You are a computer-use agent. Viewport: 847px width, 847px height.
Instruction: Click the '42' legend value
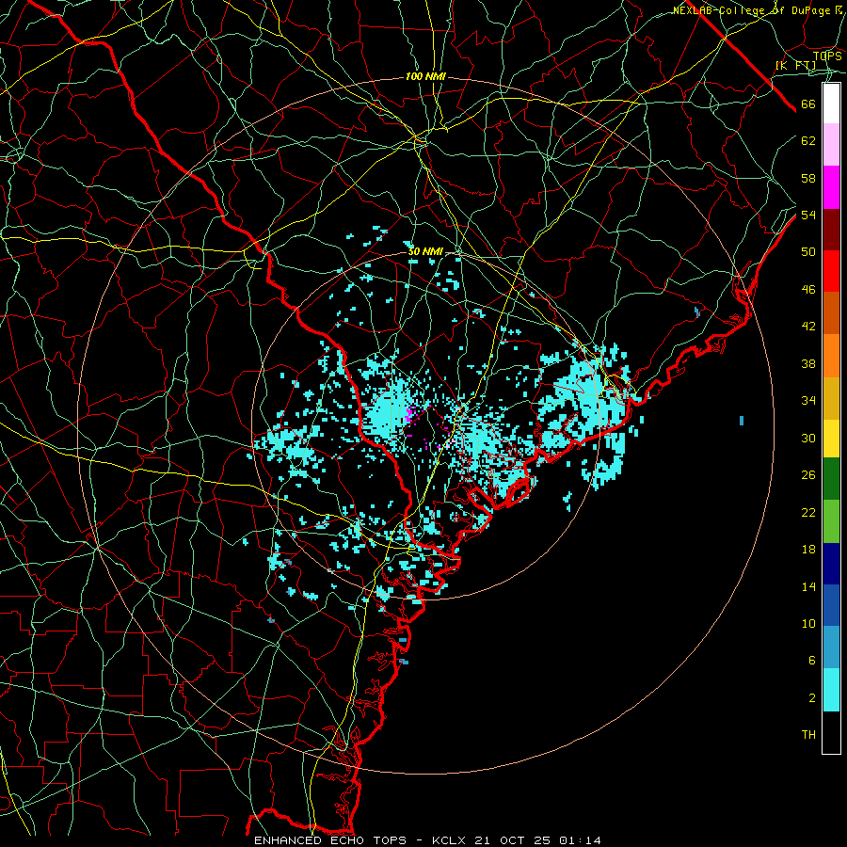(x=808, y=327)
